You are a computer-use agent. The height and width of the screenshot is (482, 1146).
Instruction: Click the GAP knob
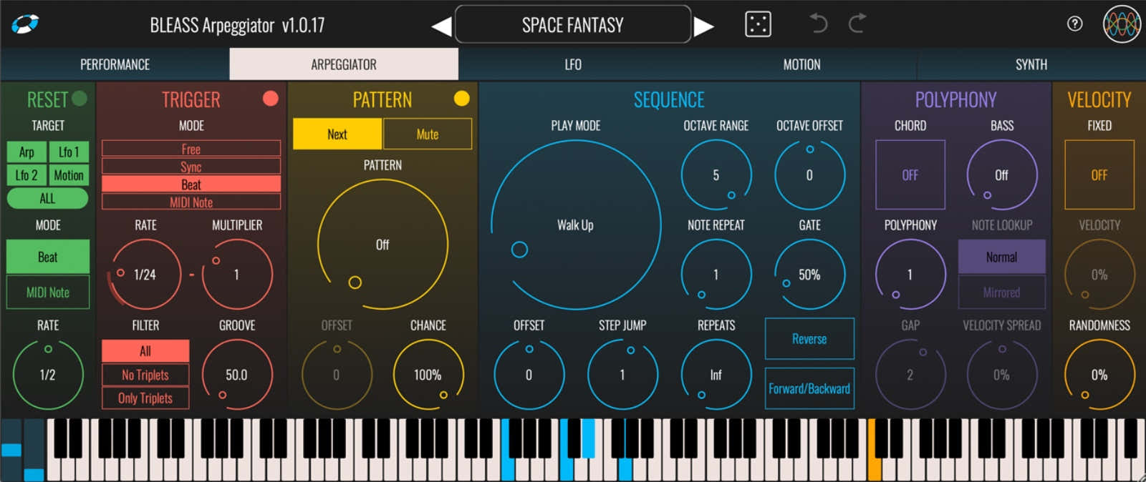pyautogui.click(x=910, y=375)
